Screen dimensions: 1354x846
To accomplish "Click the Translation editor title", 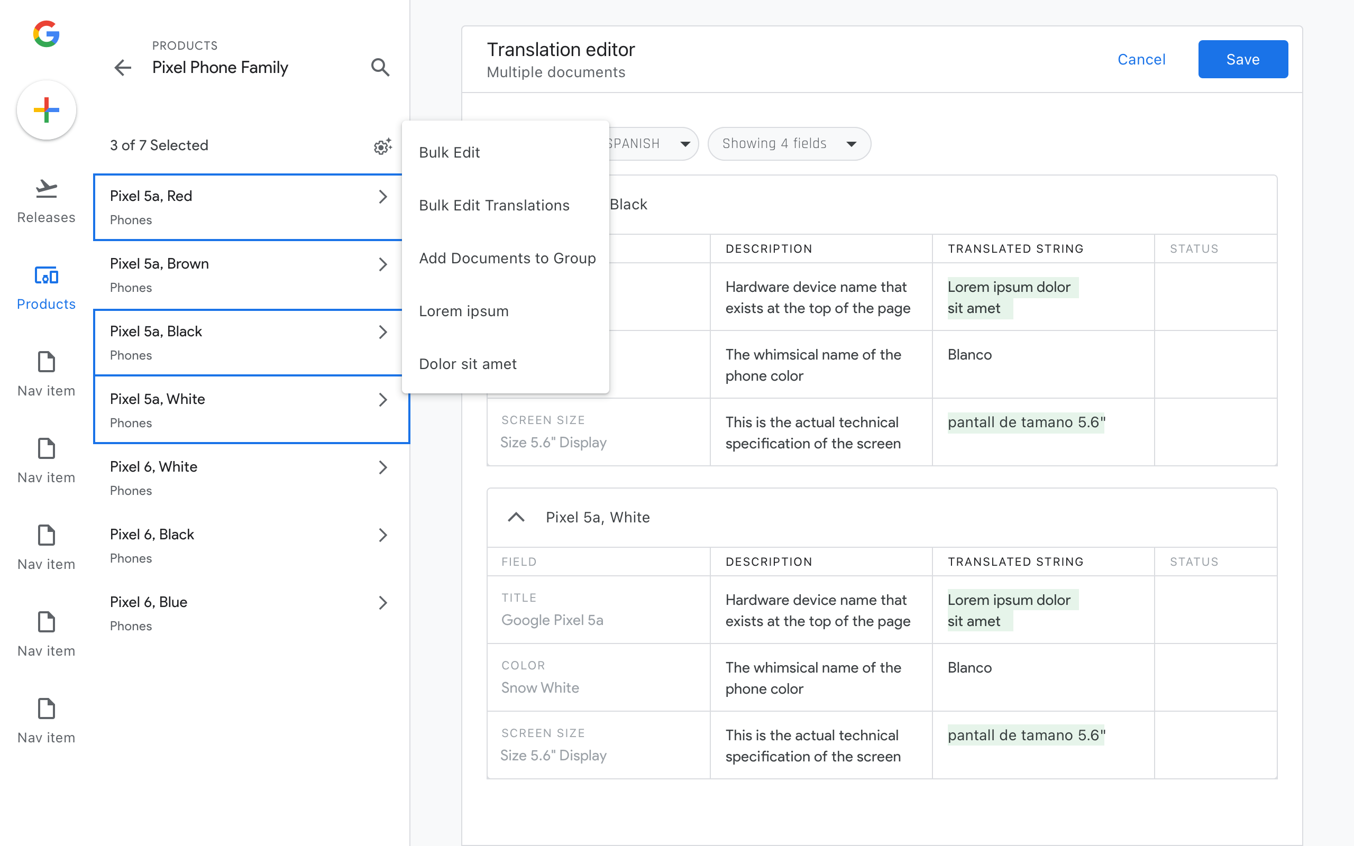I will 561,50.
